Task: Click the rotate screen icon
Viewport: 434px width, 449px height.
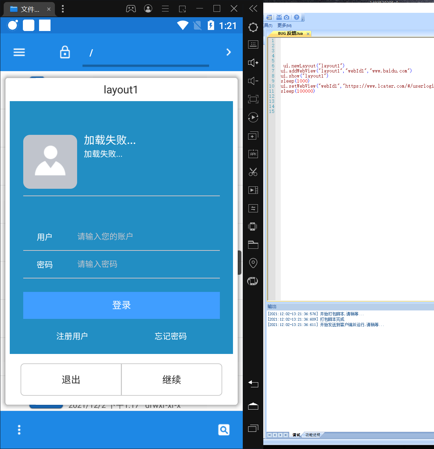Action: click(x=253, y=281)
